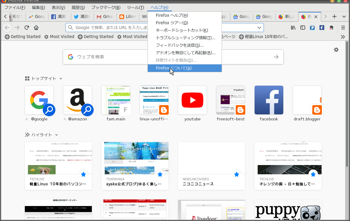Select フィードバックを送信(S) menu item
This screenshot has width=350, height=221.
click(x=185, y=45)
